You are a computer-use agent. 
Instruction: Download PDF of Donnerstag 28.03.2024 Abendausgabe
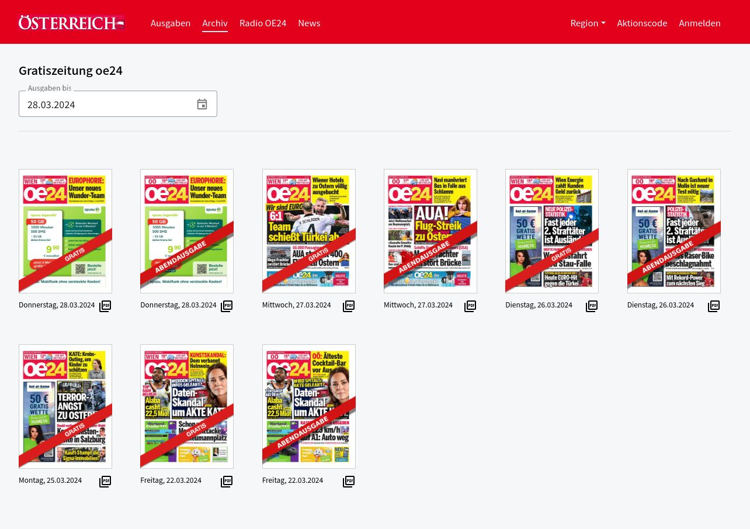(x=227, y=306)
